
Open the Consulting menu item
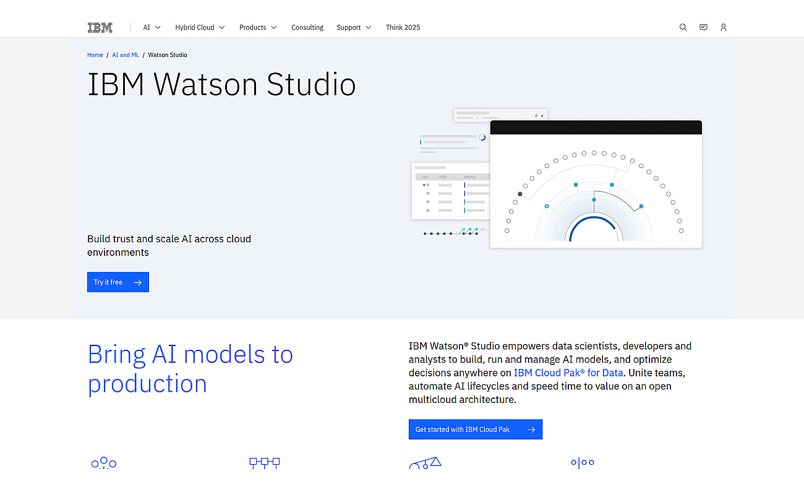click(x=307, y=27)
